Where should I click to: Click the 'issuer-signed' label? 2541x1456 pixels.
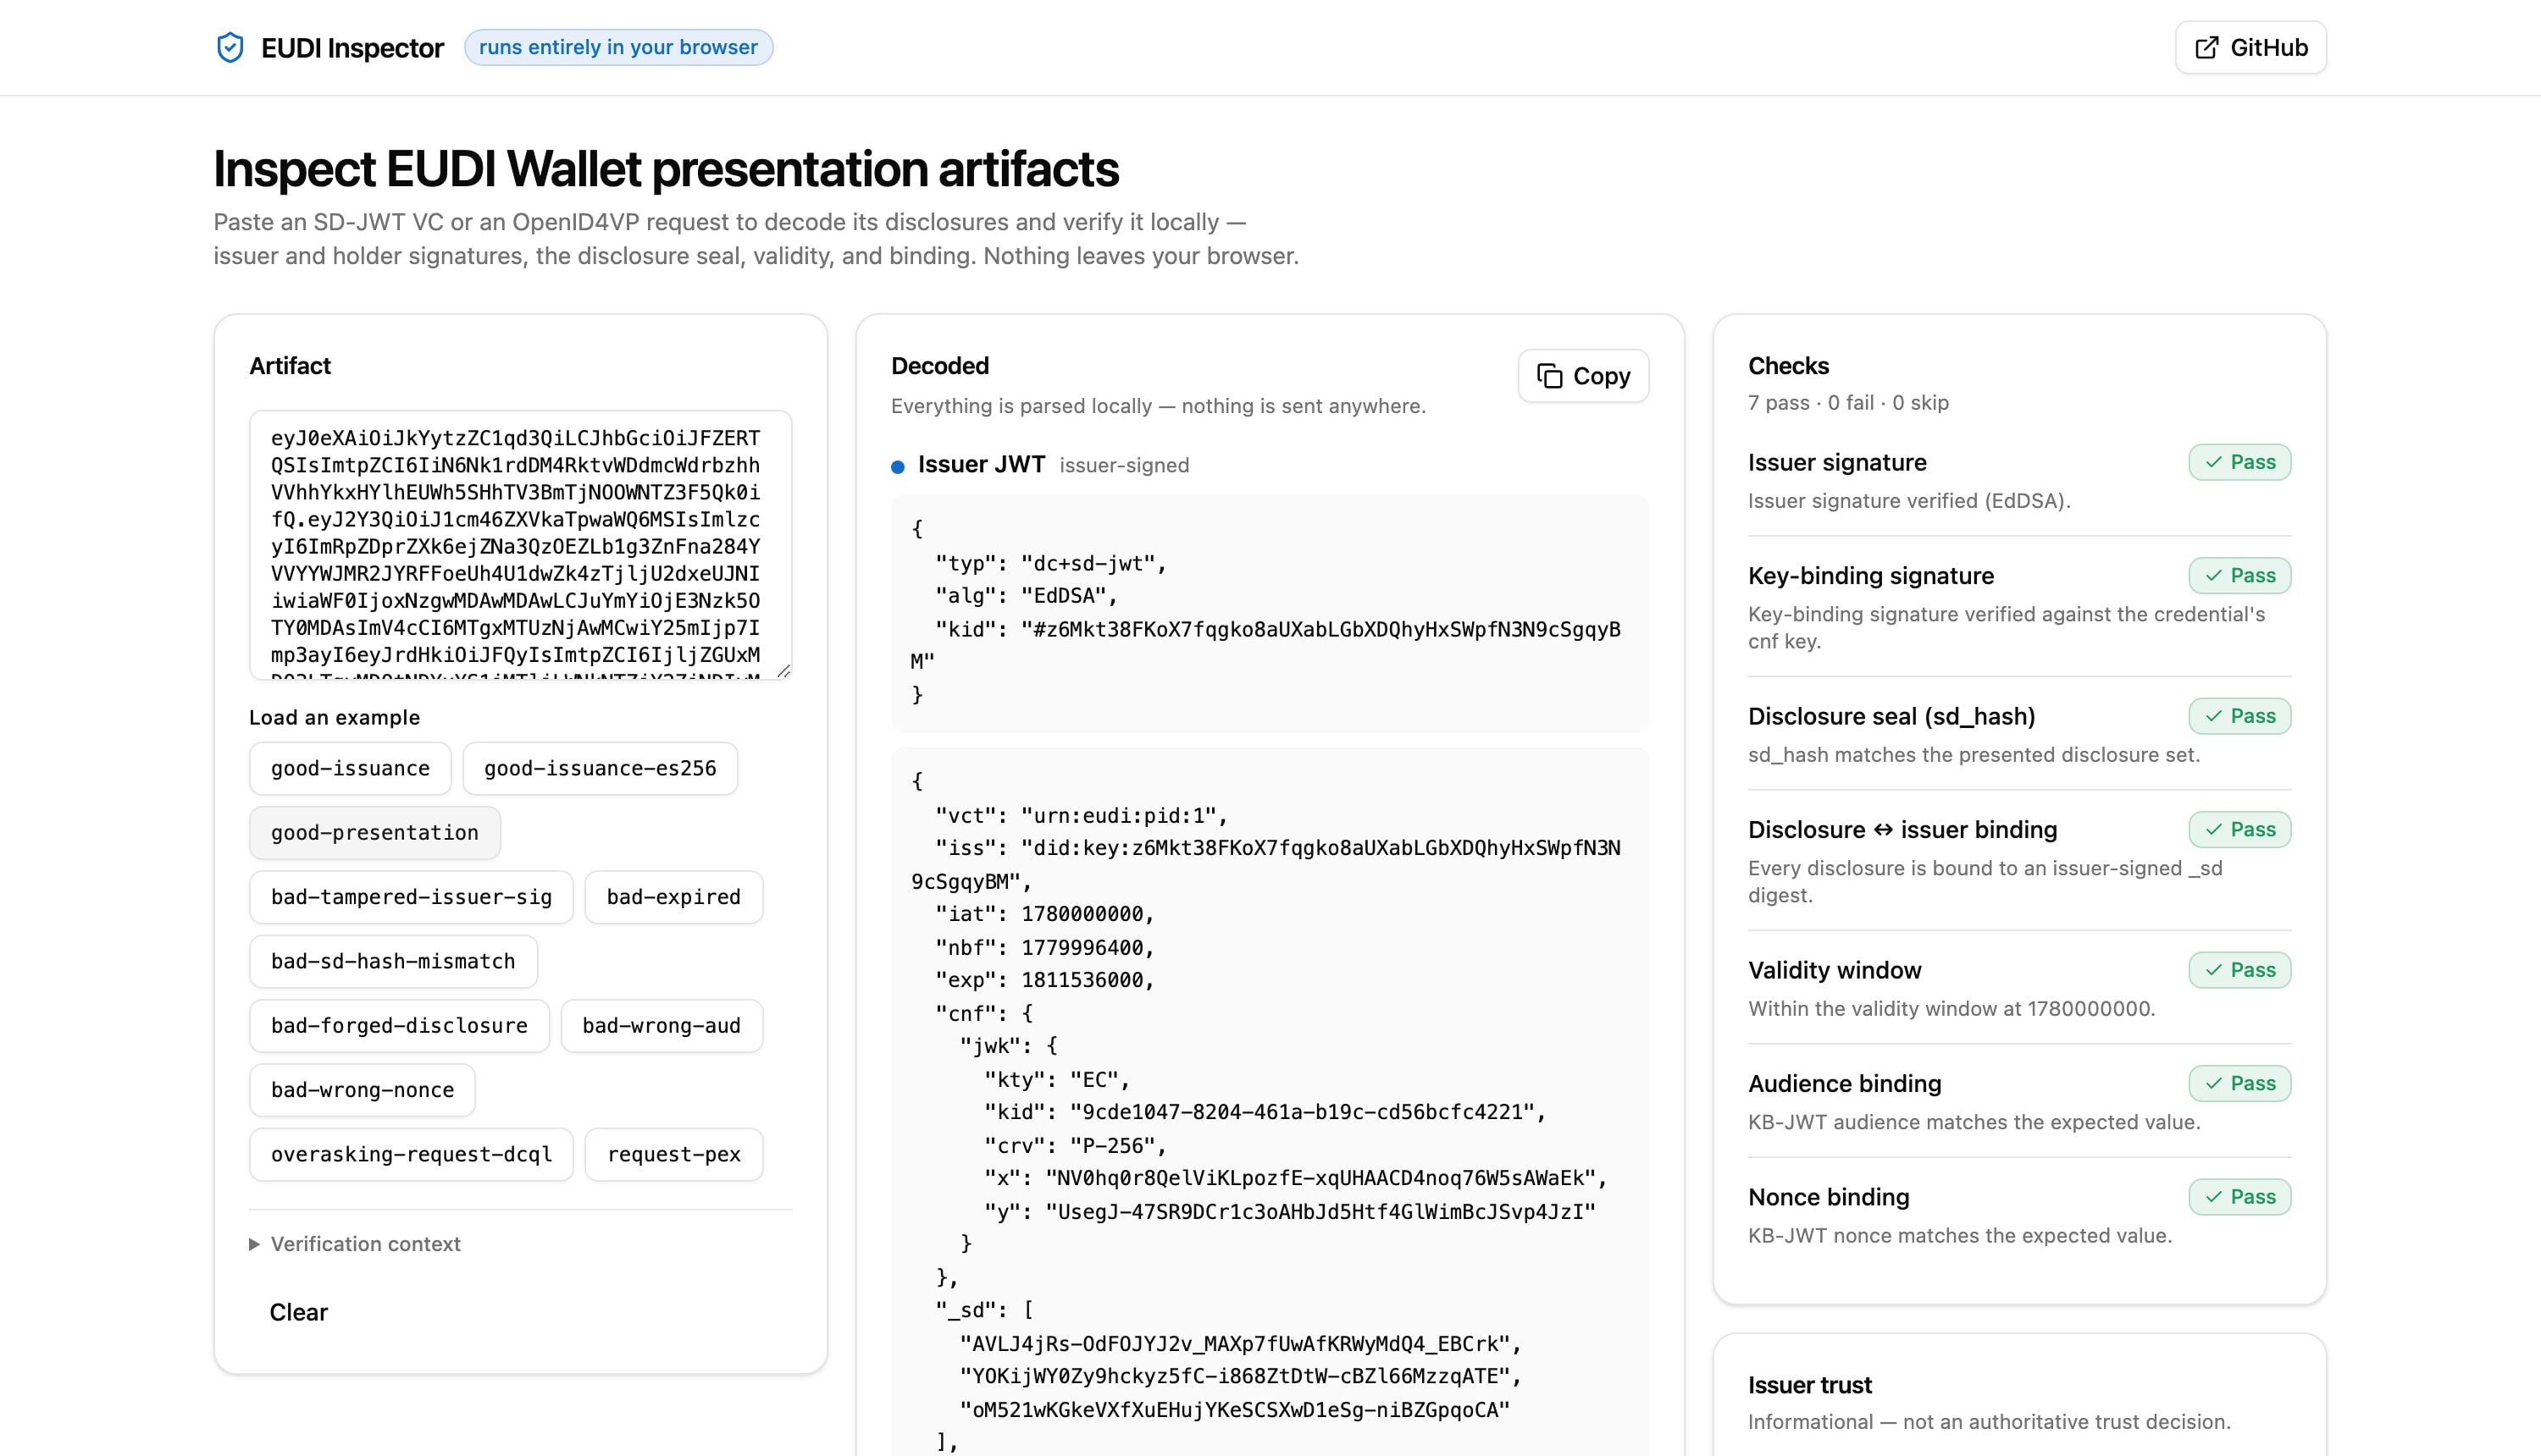pos(1125,465)
